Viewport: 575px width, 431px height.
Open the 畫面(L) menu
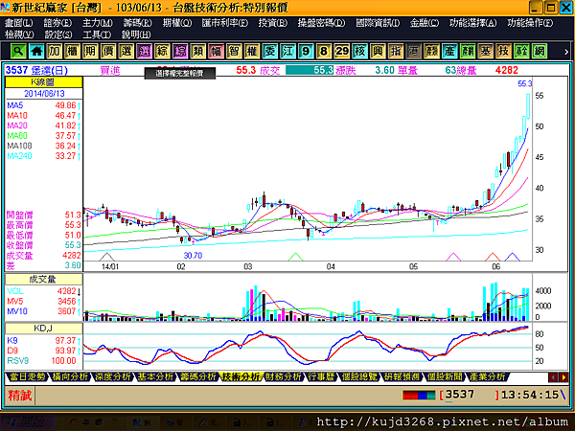(19, 23)
